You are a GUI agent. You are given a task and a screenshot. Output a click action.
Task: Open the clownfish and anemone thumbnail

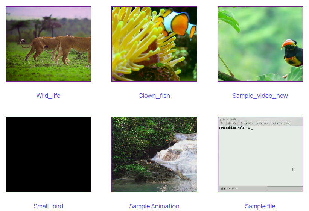coord(154,44)
